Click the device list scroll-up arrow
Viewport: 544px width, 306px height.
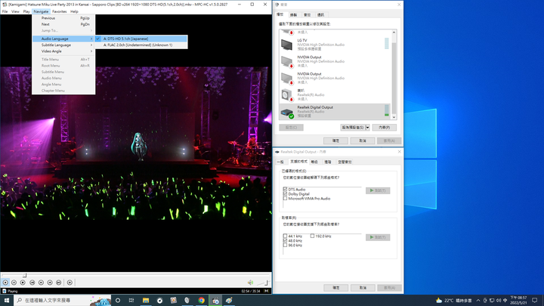coord(394,32)
